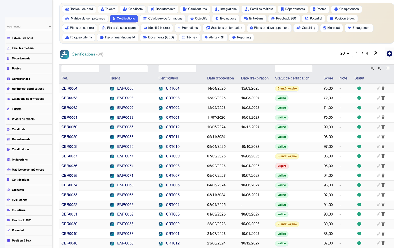Screen dimensions: 401x248
Task: Click the pencil icon for CER0050
Action: pyautogui.click(x=378, y=224)
